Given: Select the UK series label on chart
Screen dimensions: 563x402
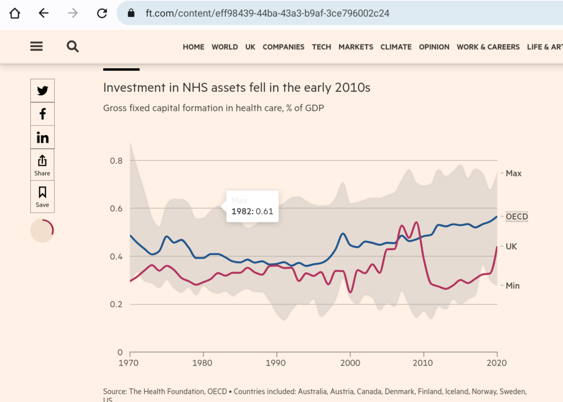Looking at the screenshot, I should click(x=511, y=247).
